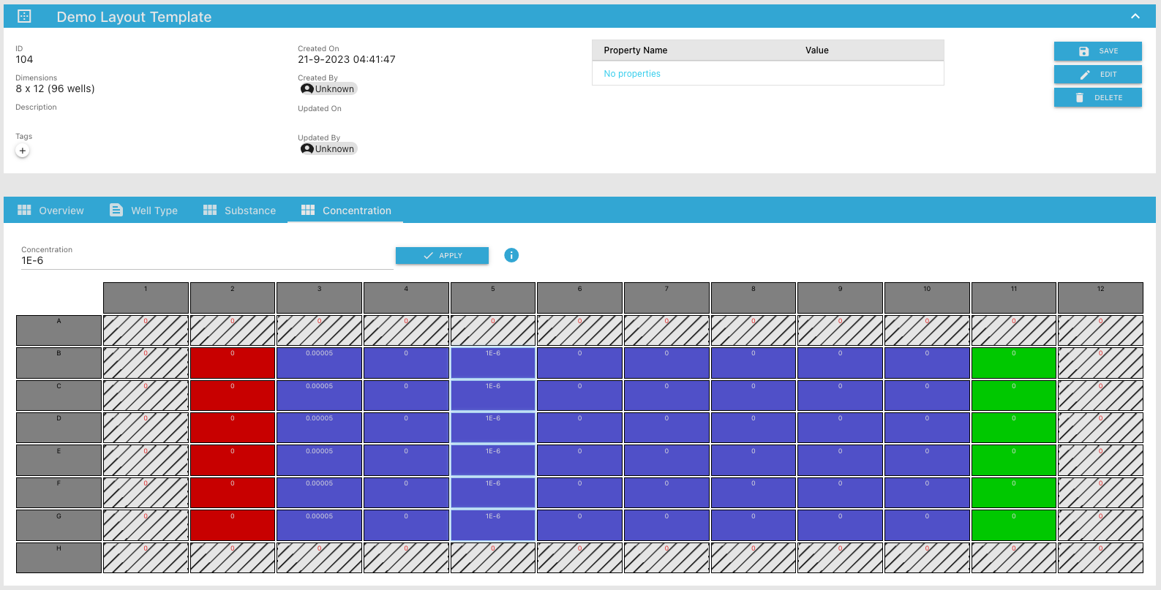Viewport: 1161px width, 590px height.
Task: Switch to the Overview tab
Action: [x=50, y=211]
